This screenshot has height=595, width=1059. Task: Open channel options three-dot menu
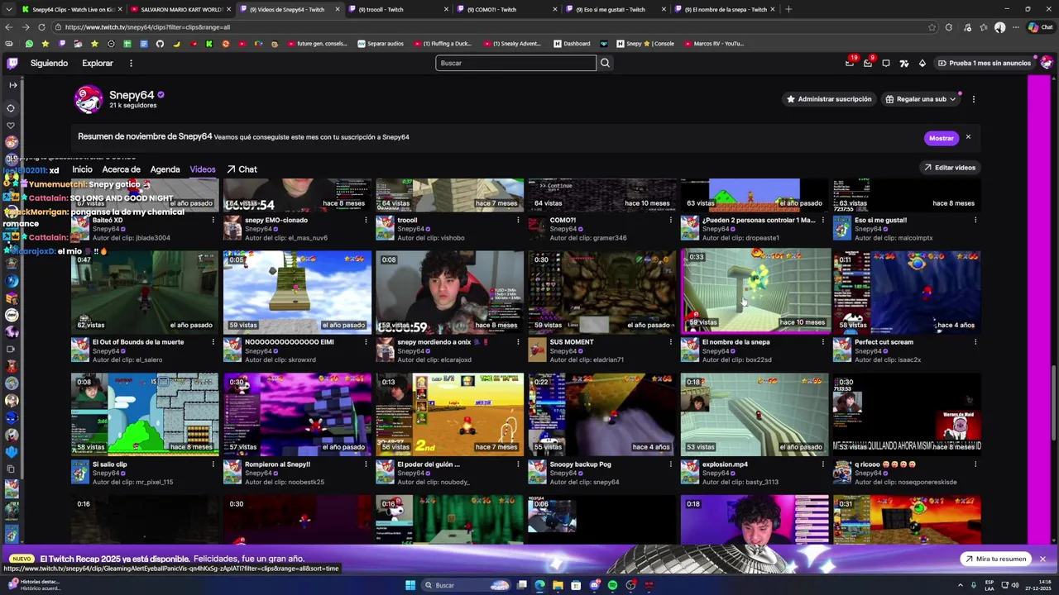click(973, 99)
